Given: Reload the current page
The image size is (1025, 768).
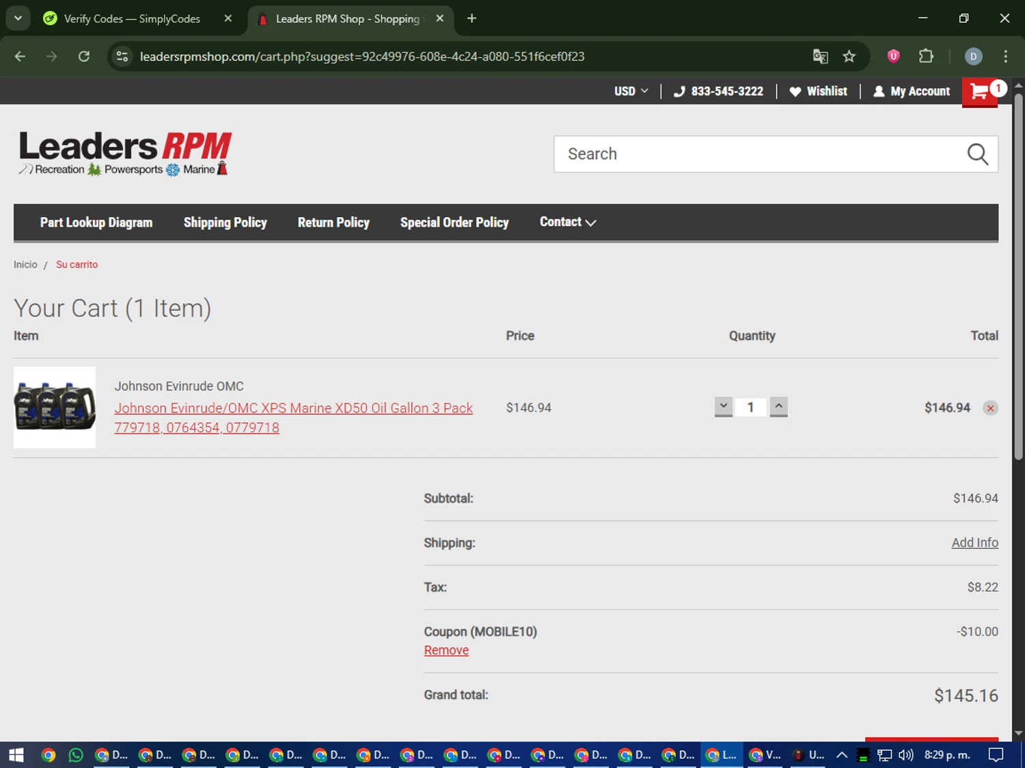Looking at the screenshot, I should pos(84,56).
